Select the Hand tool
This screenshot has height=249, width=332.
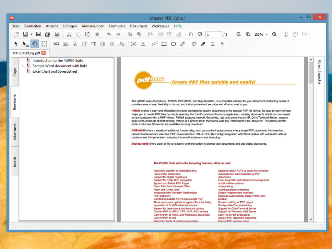[x=34, y=44]
